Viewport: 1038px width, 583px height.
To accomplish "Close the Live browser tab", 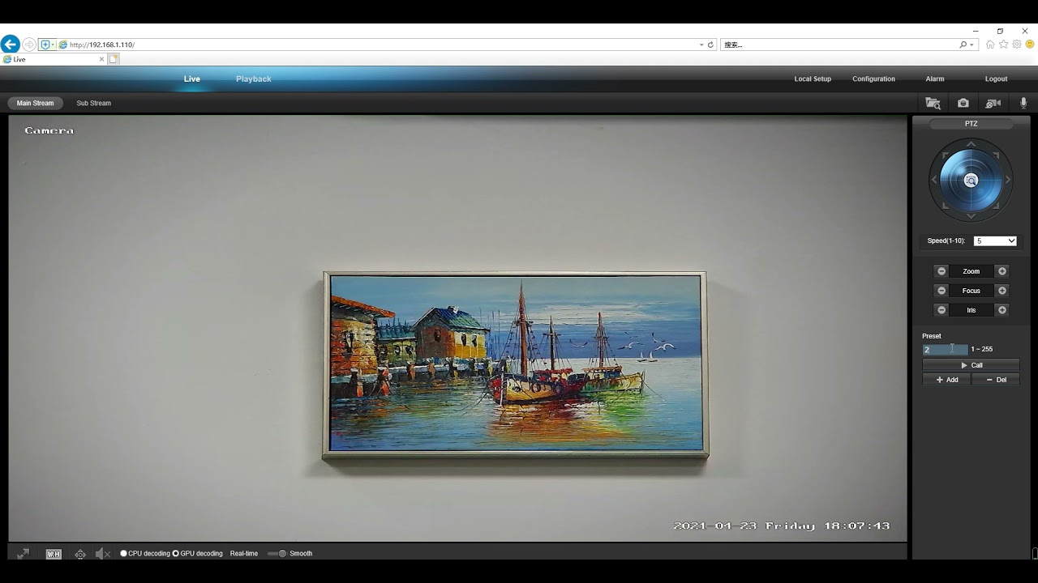I will pyautogui.click(x=101, y=59).
